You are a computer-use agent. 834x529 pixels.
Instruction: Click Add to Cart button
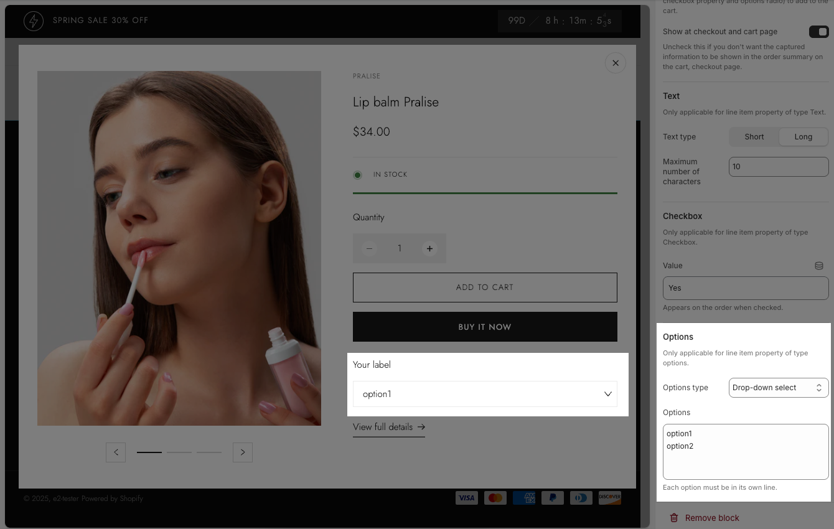tap(485, 288)
